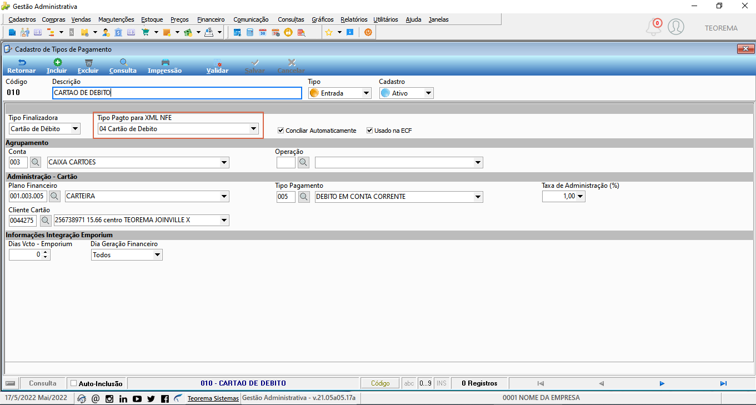This screenshot has height=405, width=756.
Task: Enable the Auto-Inclusão checkbox
Action: point(74,383)
